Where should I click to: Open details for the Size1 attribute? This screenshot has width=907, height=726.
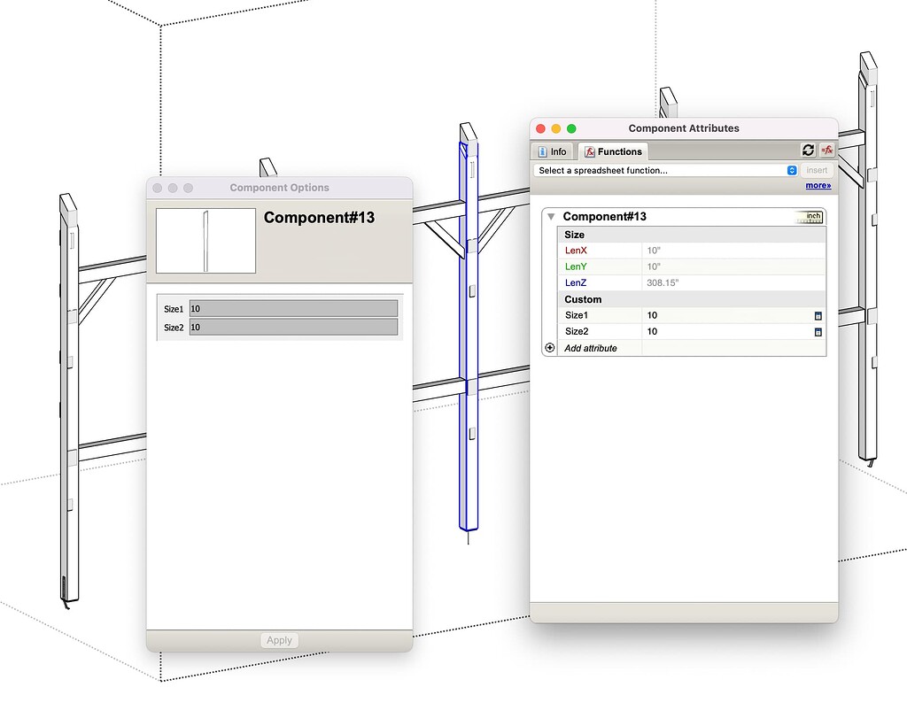[818, 315]
